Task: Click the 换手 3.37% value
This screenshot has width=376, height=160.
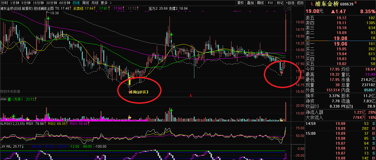Action: [334, 96]
